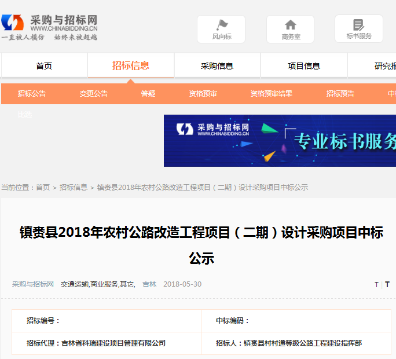Open the 比选 submenu item
The image size is (396, 359).
(x=25, y=115)
